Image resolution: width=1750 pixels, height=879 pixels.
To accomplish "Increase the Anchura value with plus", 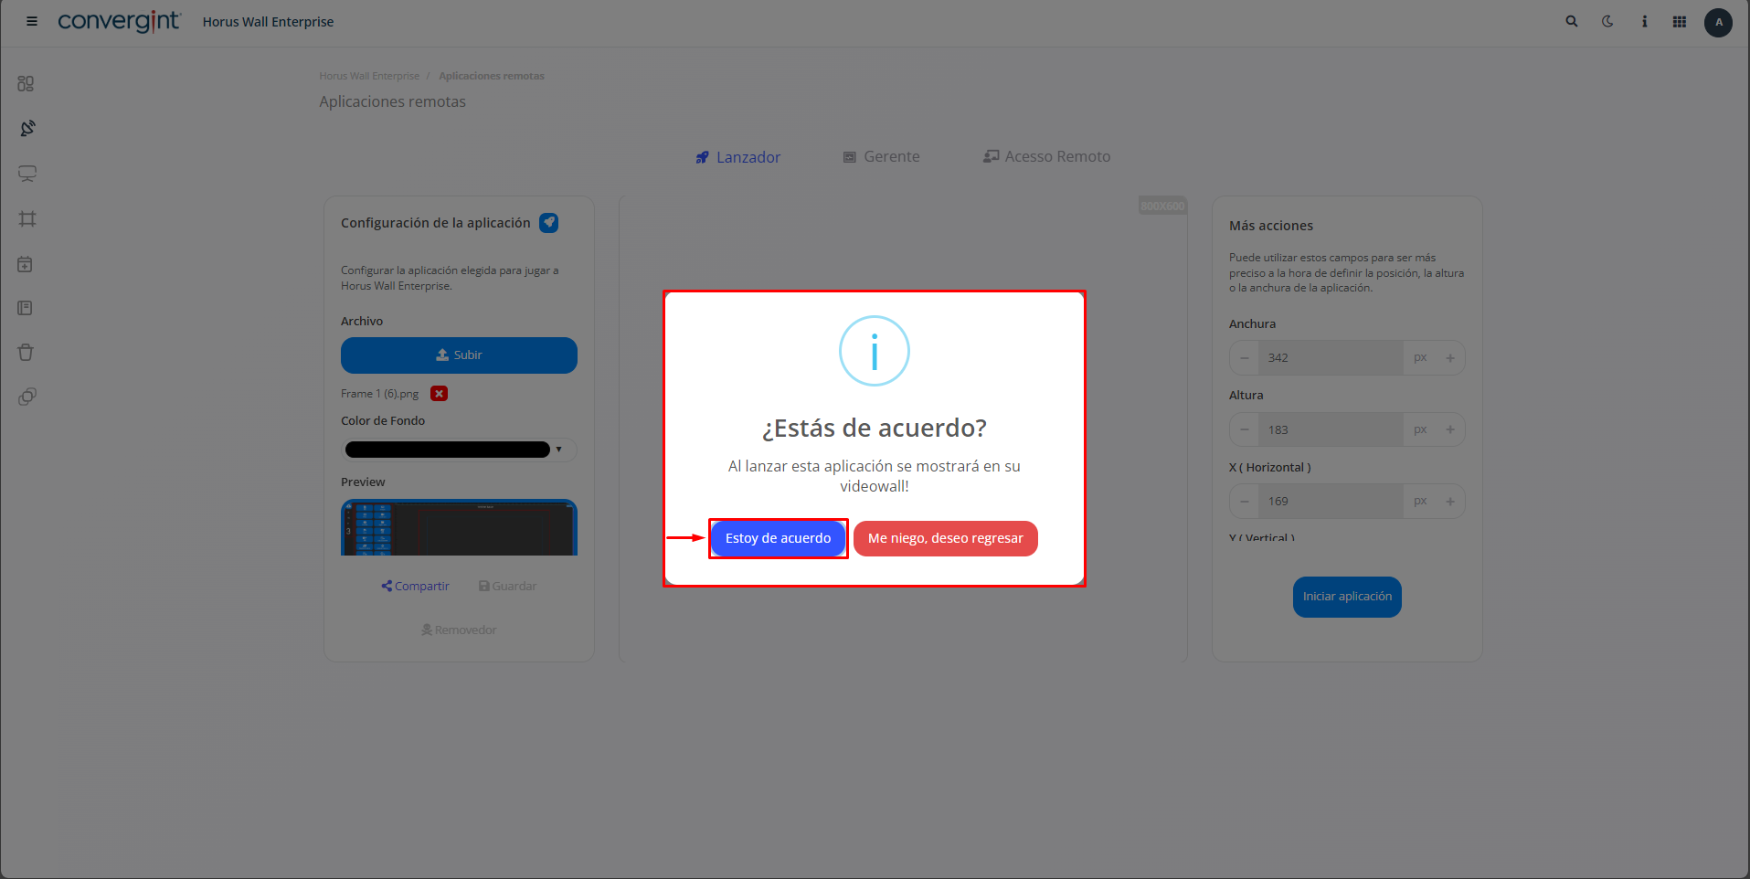I will (1450, 358).
